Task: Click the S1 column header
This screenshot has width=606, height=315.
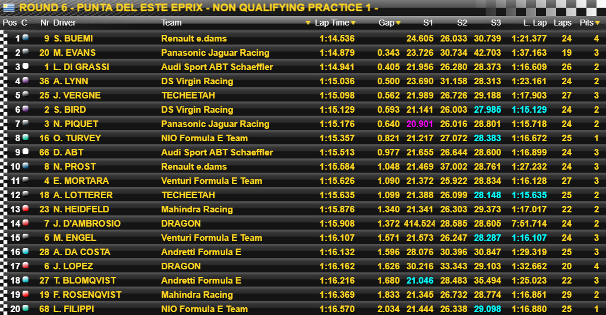Action: click(428, 23)
